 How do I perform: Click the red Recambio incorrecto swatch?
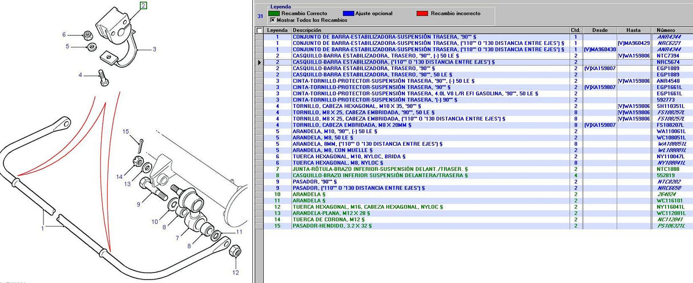click(x=423, y=13)
